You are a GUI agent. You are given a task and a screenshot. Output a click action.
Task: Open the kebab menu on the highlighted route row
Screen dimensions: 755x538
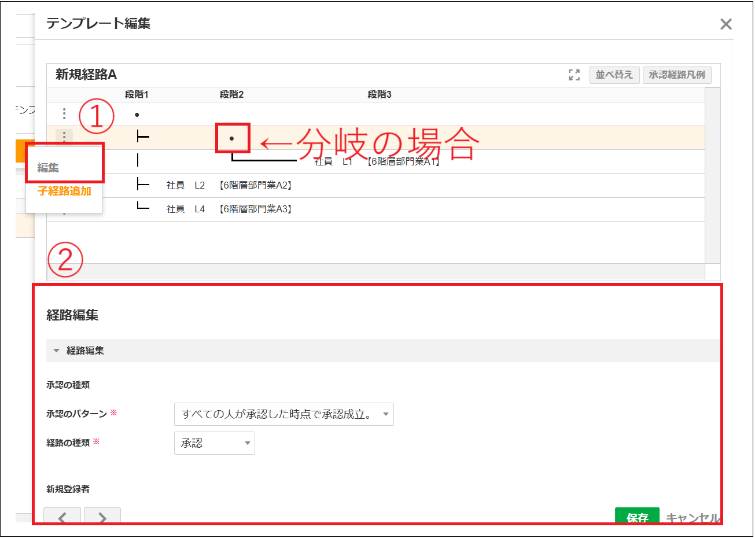point(65,138)
